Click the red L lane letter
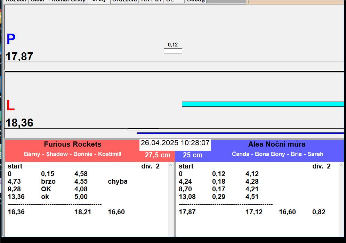 pos(10,106)
